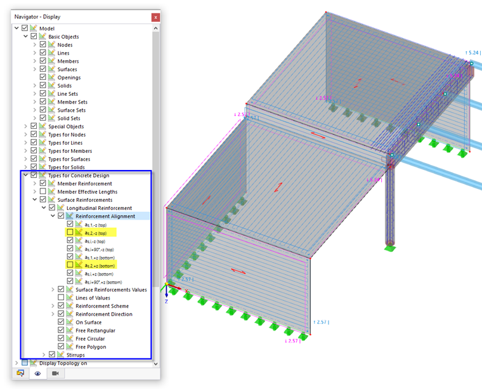Uncheck the Free Polygon checkbox

click(61, 346)
